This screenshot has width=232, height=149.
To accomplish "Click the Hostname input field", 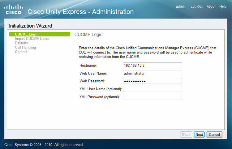I will pos(153,65).
